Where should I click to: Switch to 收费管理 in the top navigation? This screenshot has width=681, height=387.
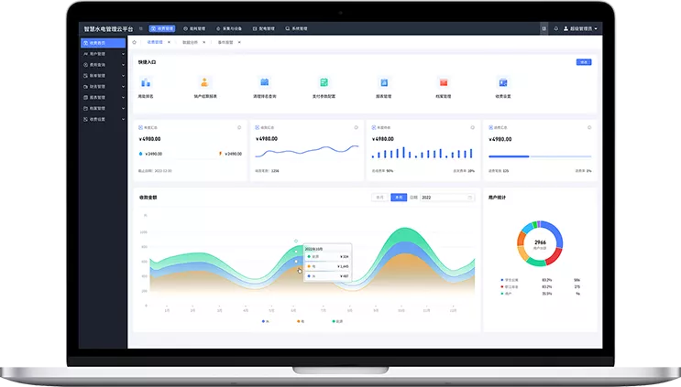pyautogui.click(x=162, y=28)
